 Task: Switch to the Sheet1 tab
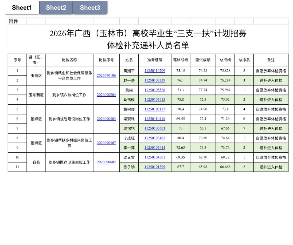pyautogui.click(x=22, y=8)
